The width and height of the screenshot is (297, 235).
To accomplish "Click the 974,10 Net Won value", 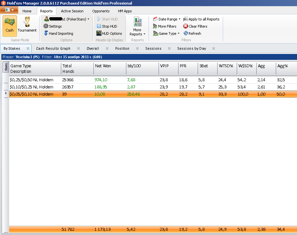I will [101, 80].
